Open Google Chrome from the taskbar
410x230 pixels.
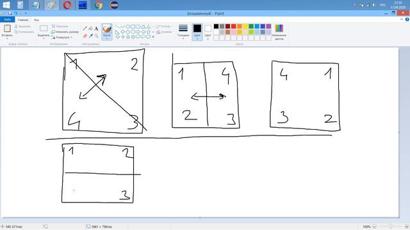99,4
